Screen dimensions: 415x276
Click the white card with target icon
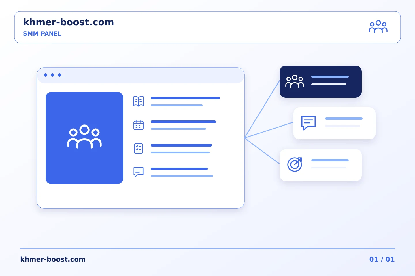point(320,165)
